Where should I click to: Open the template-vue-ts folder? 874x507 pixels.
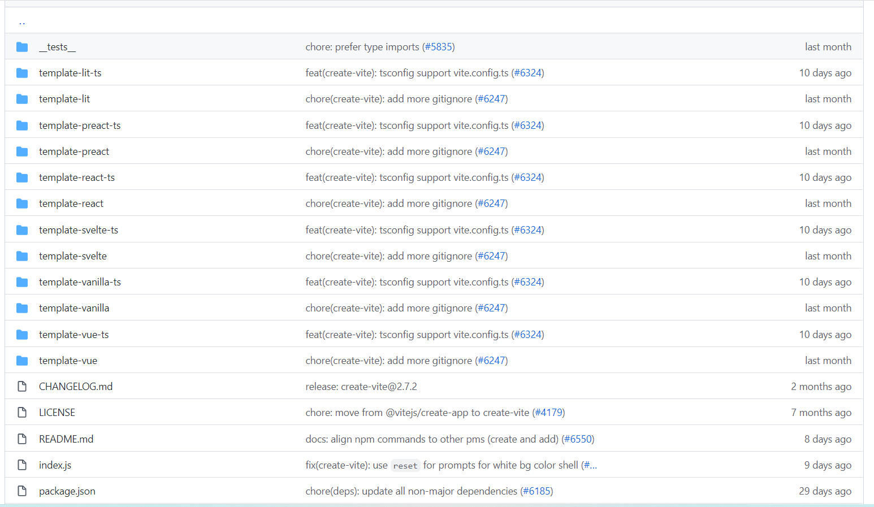pos(74,335)
